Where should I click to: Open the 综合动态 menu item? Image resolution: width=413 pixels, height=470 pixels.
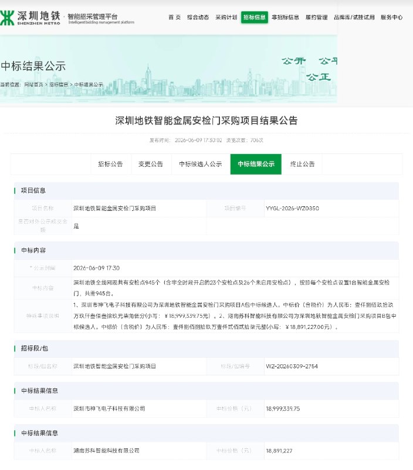(198, 18)
